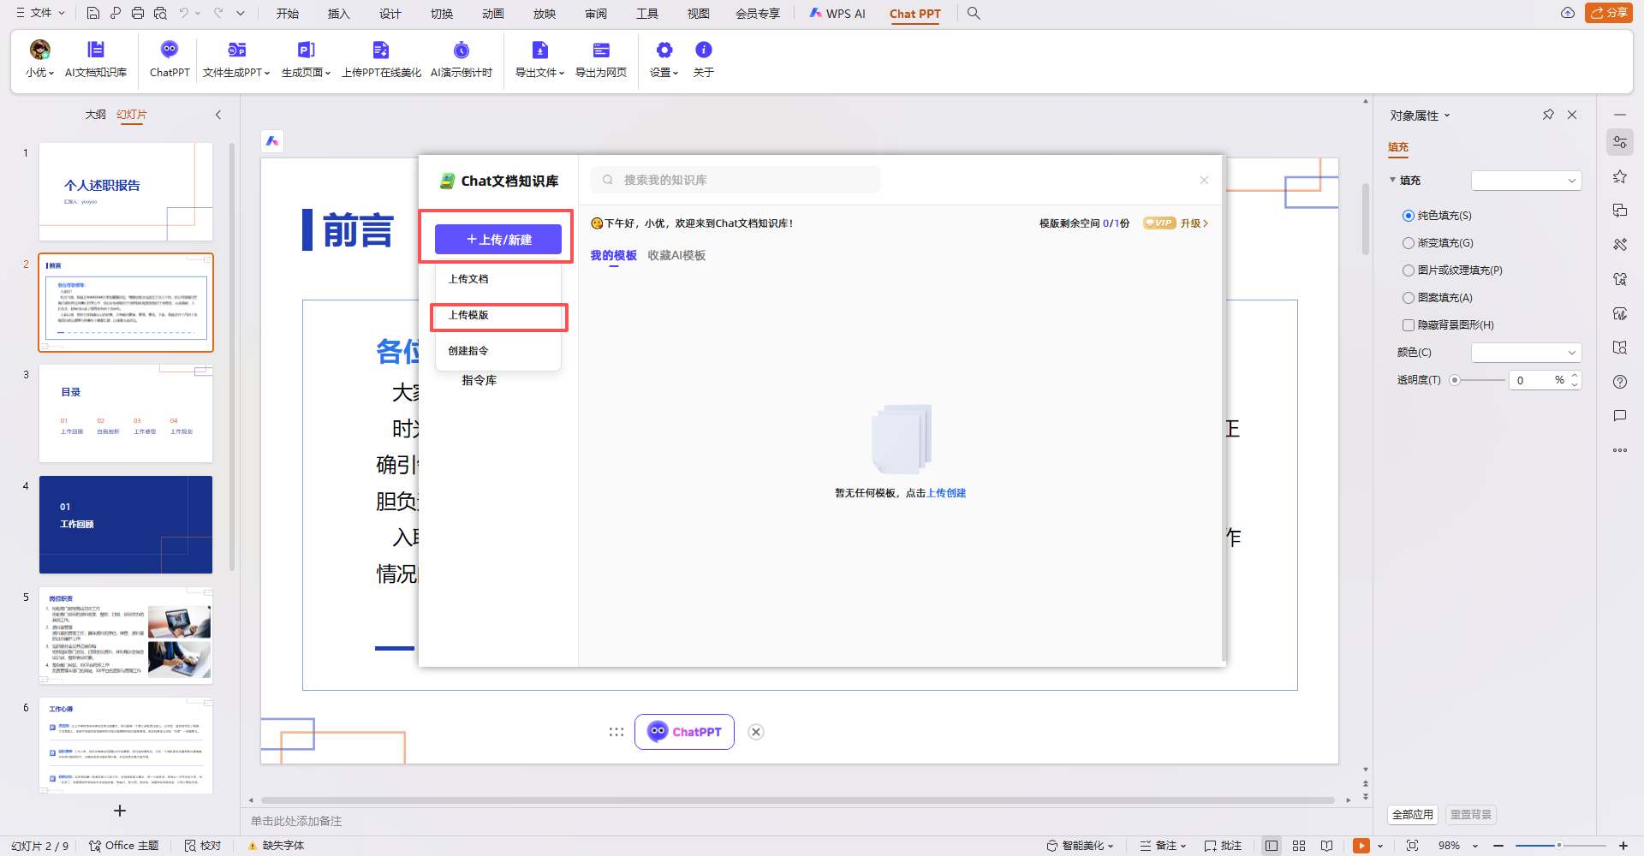
Task: Pin the 对象属性 panel
Action: coord(1548,115)
